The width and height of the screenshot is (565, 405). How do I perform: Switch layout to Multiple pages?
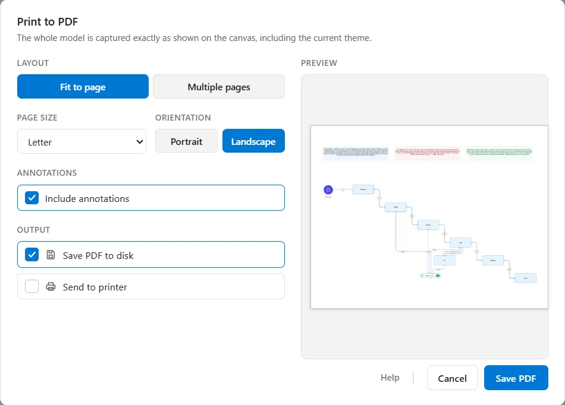coord(219,87)
